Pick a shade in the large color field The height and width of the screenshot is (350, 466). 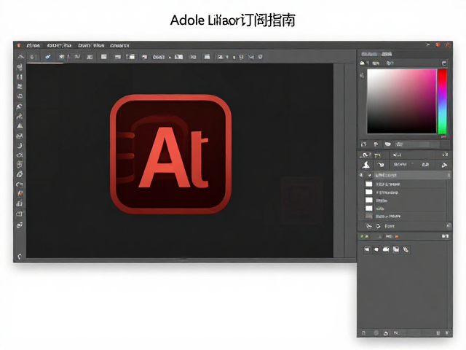click(x=402, y=101)
